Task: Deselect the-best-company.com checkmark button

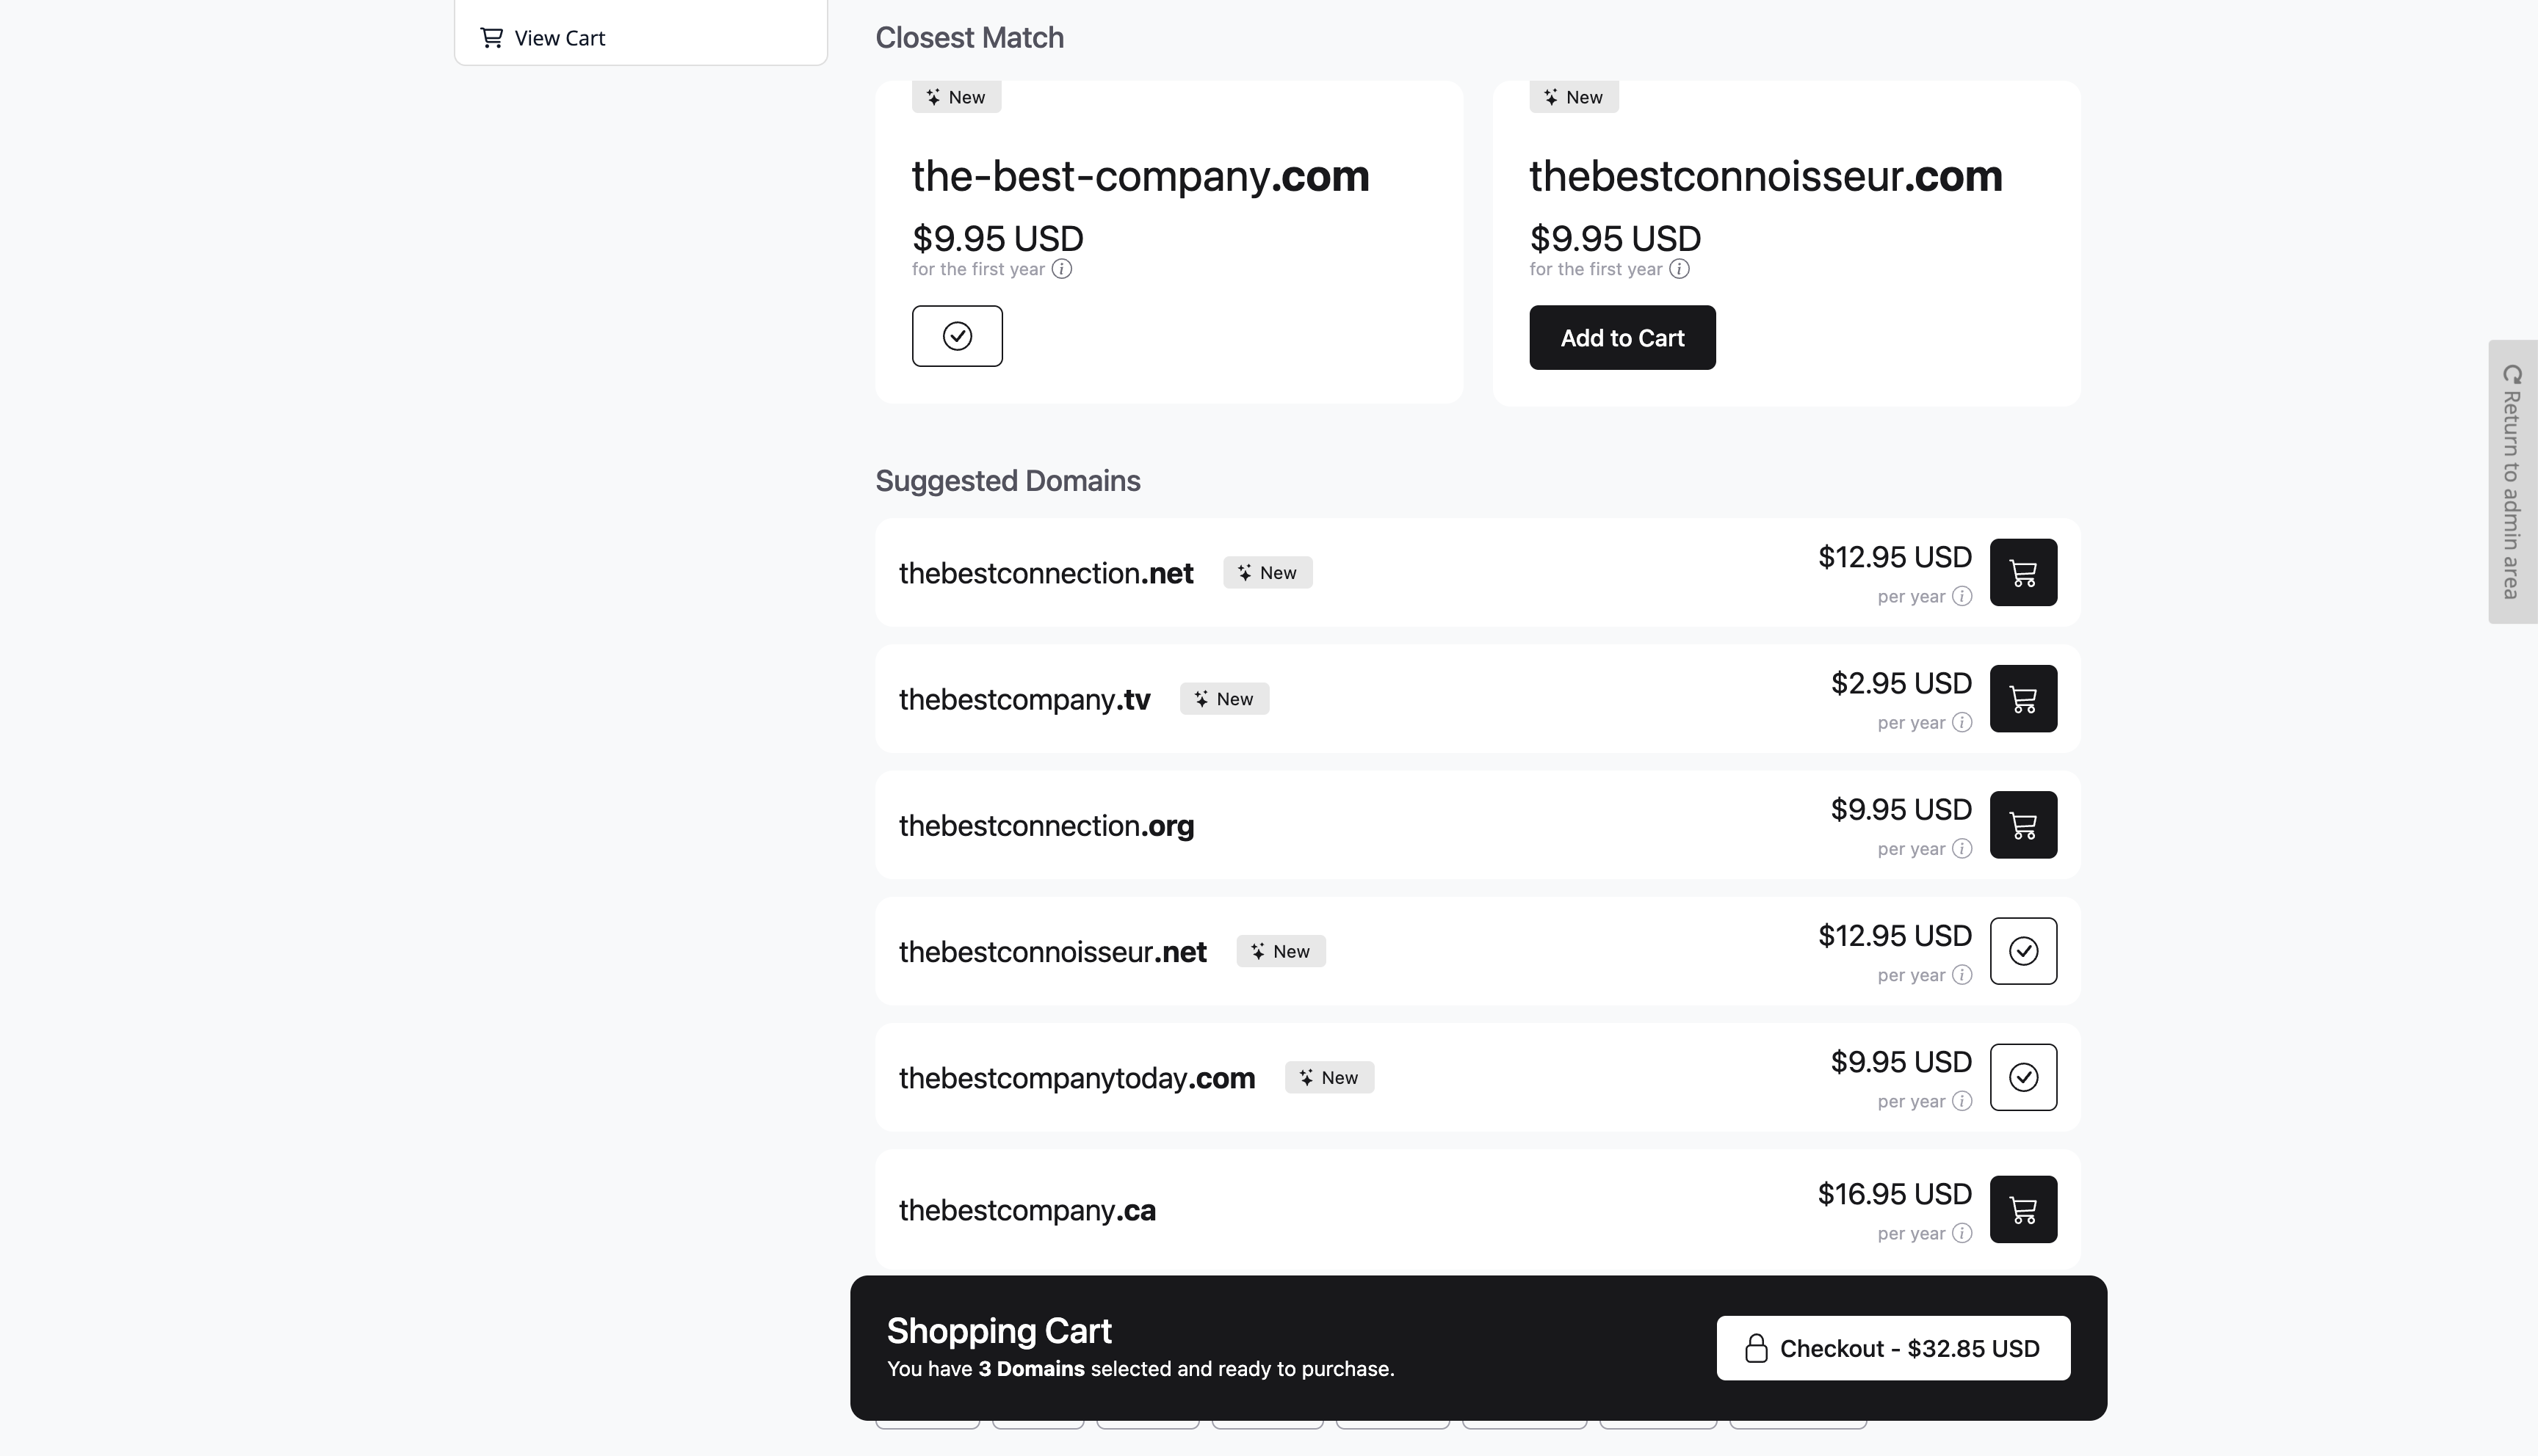Action: (x=956, y=336)
